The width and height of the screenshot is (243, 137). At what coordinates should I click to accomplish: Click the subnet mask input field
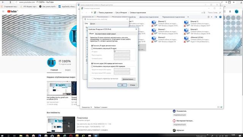pos(122,55)
